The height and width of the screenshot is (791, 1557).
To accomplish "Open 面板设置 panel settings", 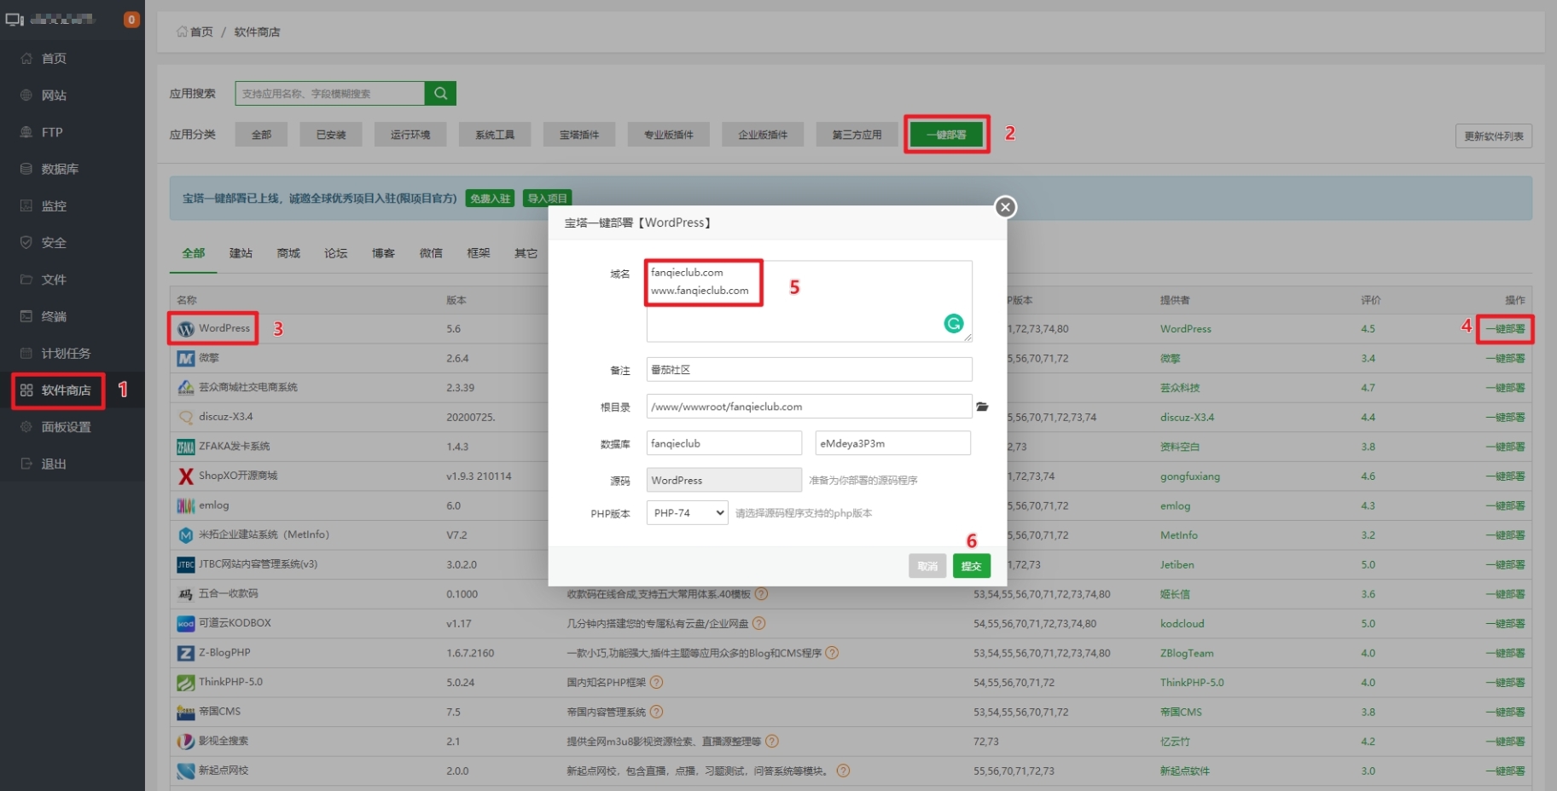I will [65, 427].
